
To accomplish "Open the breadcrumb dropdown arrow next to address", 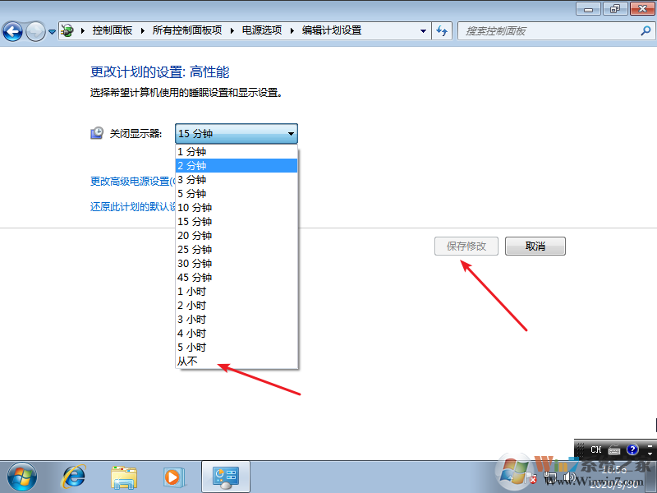I will click(424, 30).
